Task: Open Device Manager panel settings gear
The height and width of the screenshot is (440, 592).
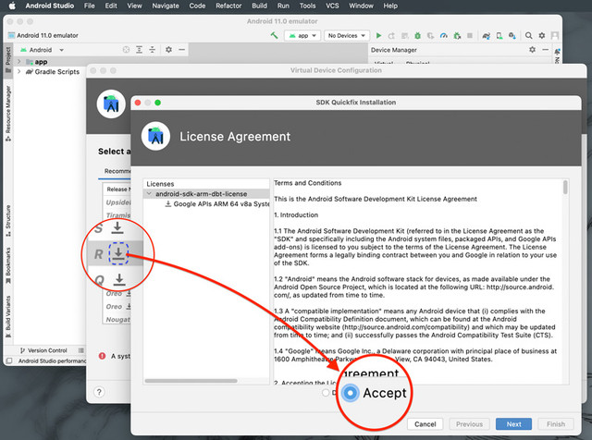Action: click(533, 49)
